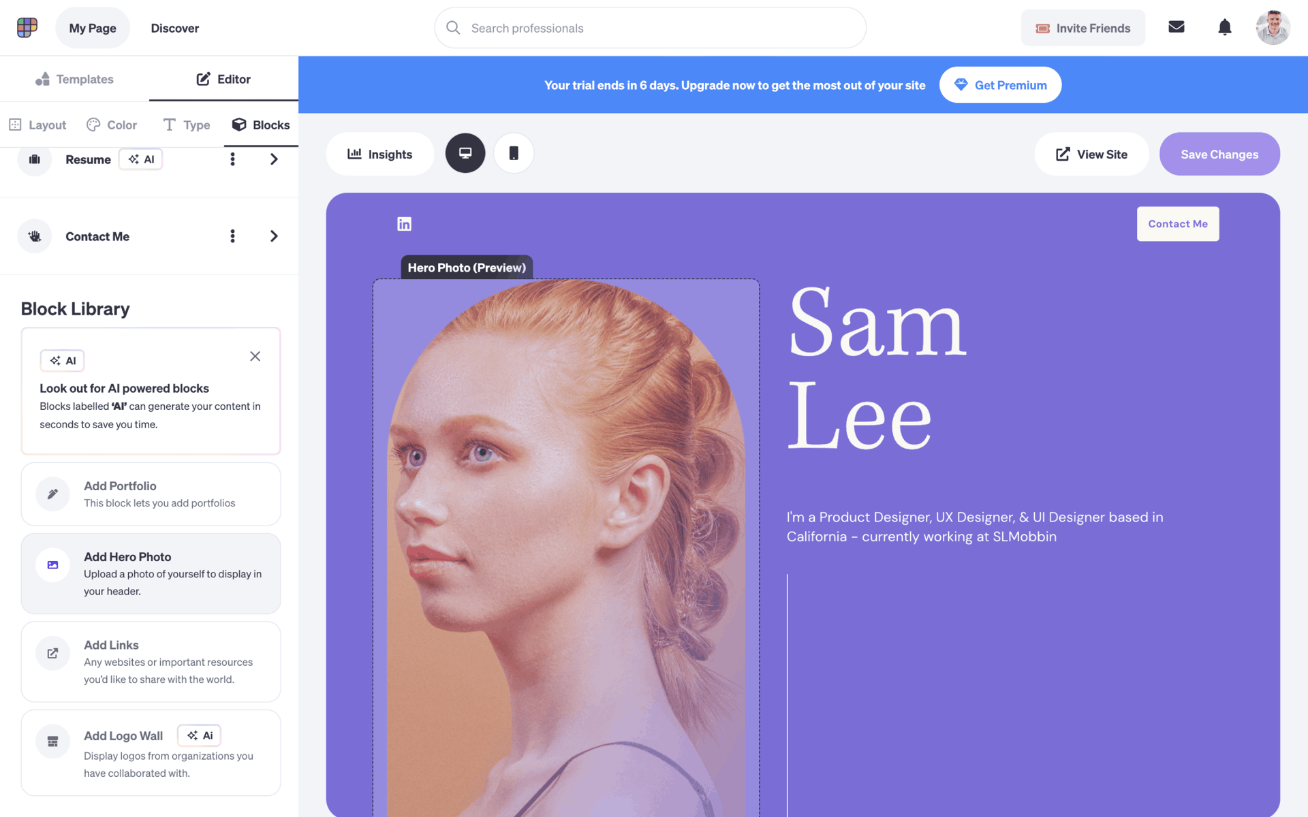Screen dimensions: 1308x817
Task: Select the Editor tab
Action: pyautogui.click(x=223, y=79)
